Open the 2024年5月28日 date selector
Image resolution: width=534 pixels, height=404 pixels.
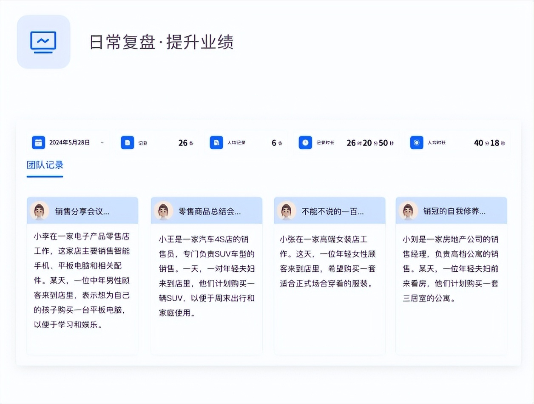(69, 142)
